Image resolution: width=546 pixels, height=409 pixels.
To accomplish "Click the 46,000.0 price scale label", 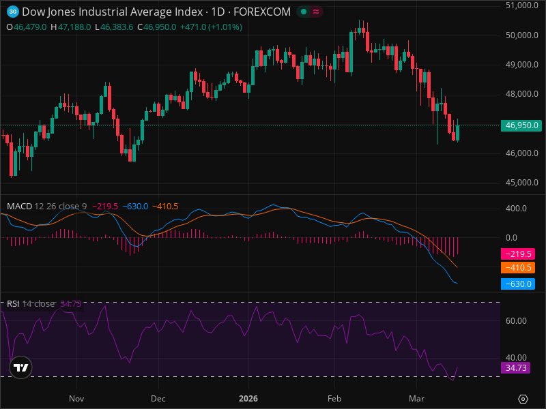I will (521, 153).
